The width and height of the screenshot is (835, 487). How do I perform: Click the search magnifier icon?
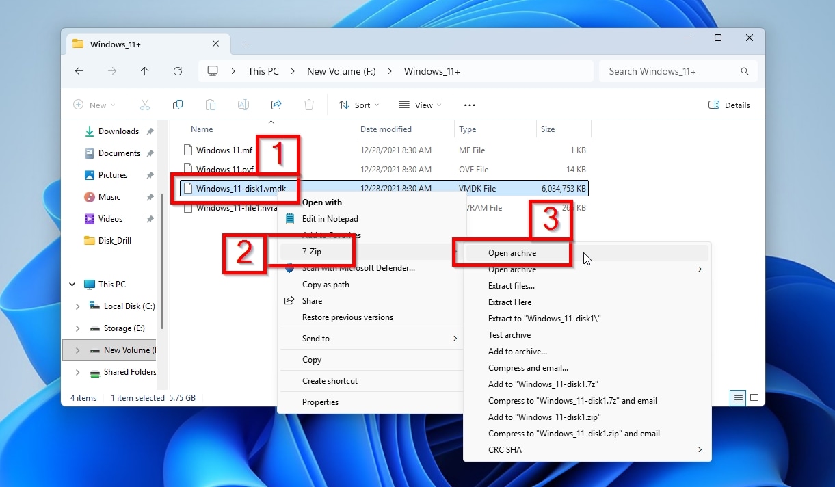tap(745, 71)
